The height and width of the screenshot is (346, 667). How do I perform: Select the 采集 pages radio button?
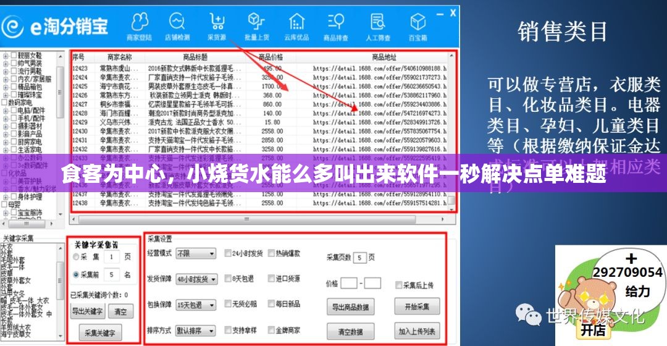pos(76,257)
